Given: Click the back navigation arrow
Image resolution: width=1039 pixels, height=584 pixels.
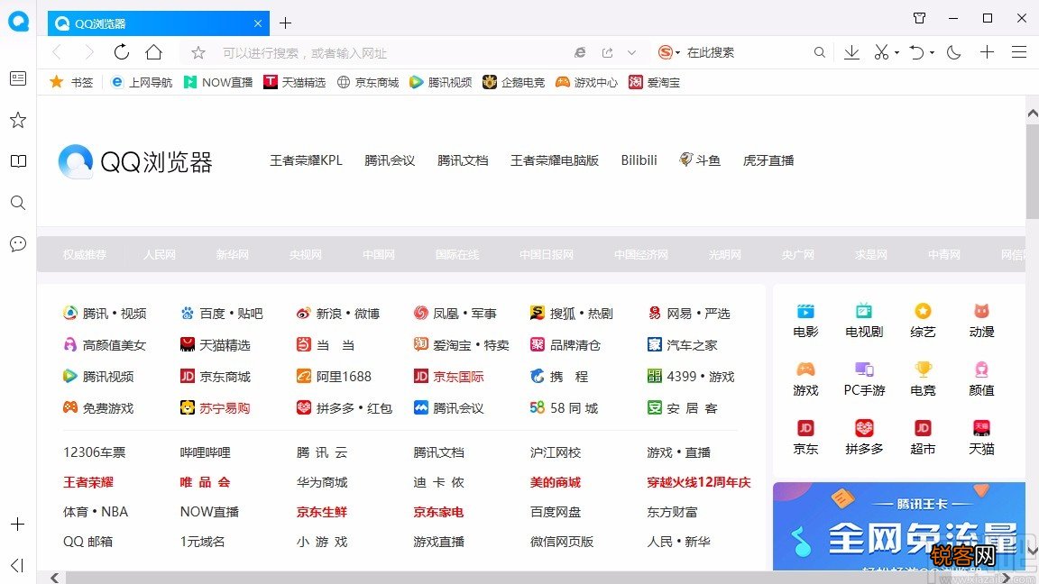Looking at the screenshot, I should tap(57, 51).
